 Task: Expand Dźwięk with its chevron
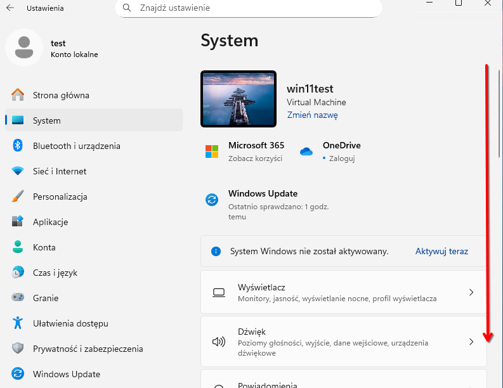click(x=471, y=342)
